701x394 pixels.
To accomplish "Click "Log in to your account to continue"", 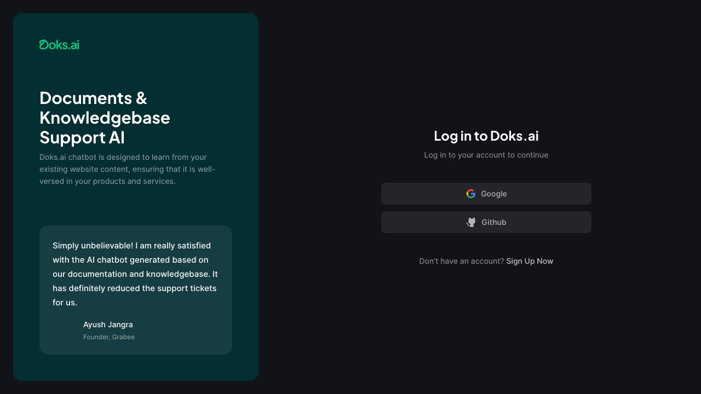I will [x=486, y=155].
